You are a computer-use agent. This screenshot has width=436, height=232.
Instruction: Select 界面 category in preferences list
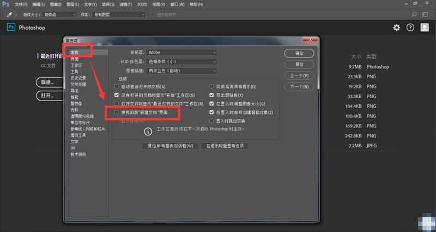[x=75, y=59]
